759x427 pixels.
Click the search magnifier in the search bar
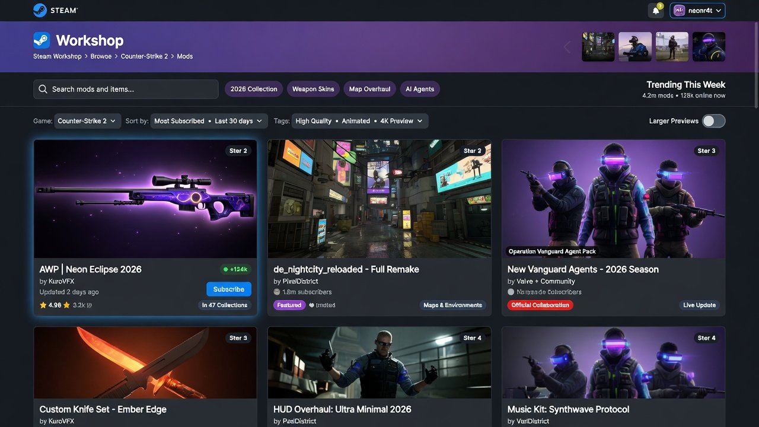coord(43,88)
